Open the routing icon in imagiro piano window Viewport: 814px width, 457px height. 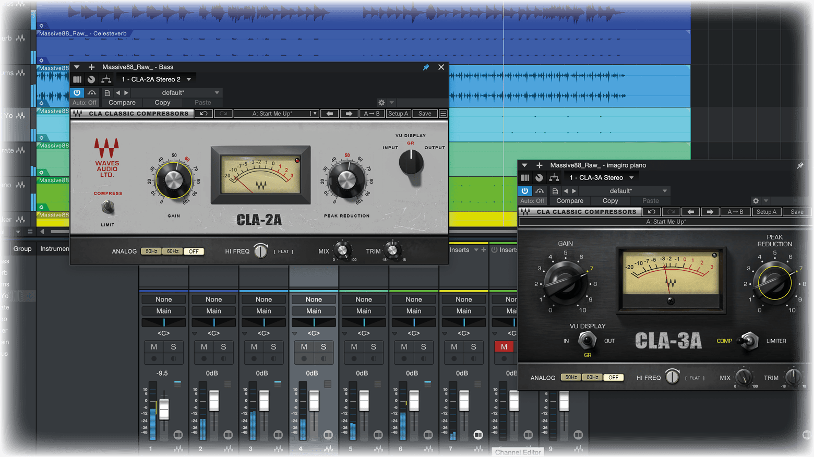point(554,178)
